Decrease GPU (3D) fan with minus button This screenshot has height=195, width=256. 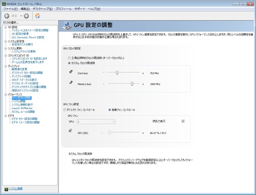coord(102,133)
